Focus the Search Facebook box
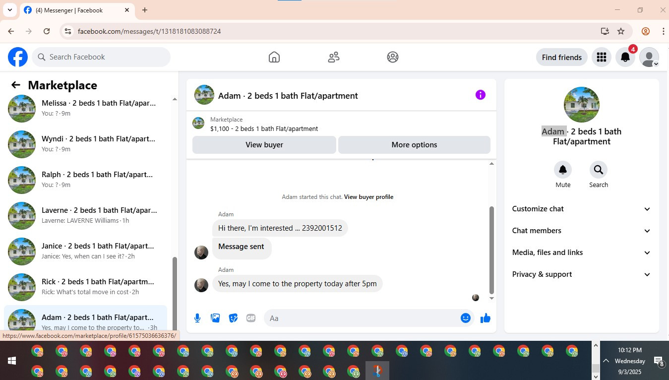Image resolution: width=669 pixels, height=380 pixels. [x=101, y=57]
